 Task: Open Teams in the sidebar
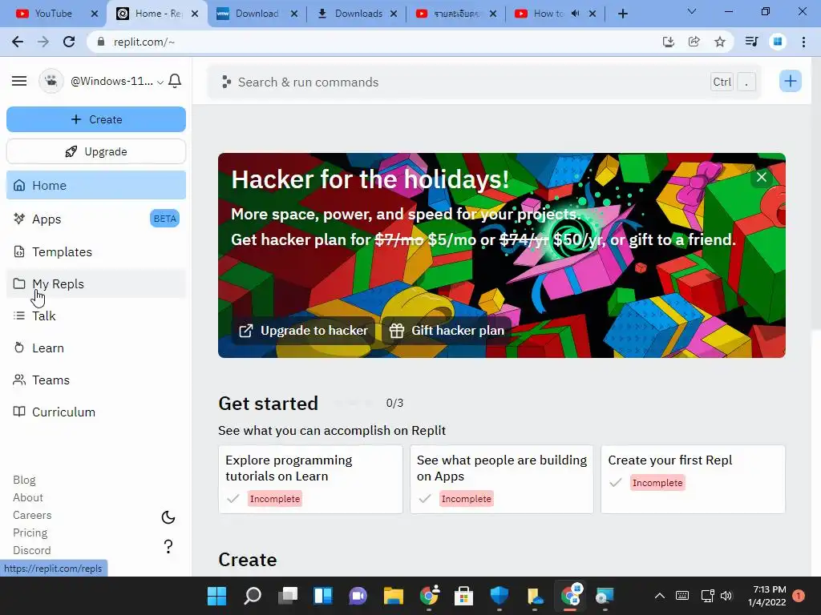tap(96, 380)
